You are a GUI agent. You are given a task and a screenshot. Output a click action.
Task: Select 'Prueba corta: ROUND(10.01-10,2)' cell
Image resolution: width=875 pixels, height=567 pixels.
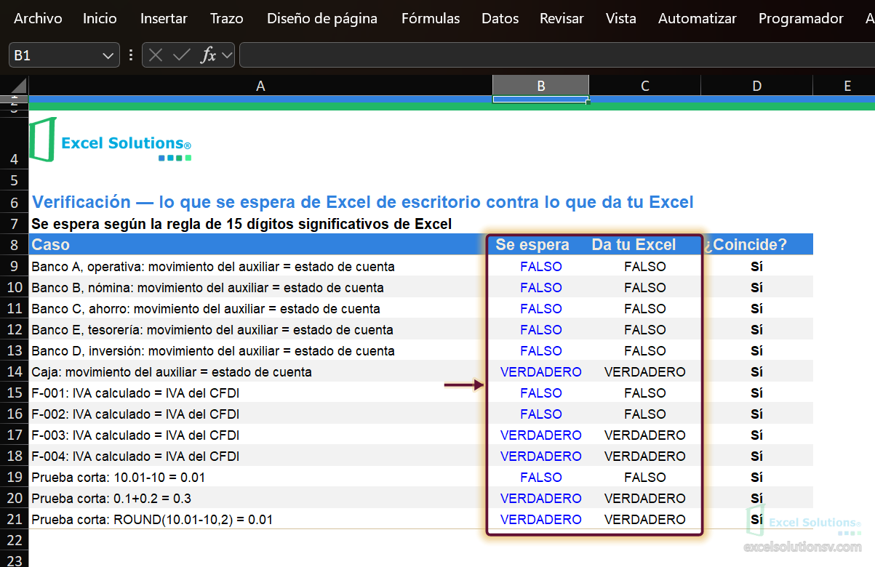[x=260, y=519]
